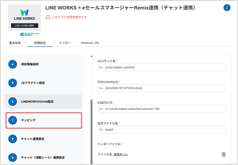Click the S3出力パス input field
The height and width of the screenshot is (165, 238).
(x=162, y=109)
